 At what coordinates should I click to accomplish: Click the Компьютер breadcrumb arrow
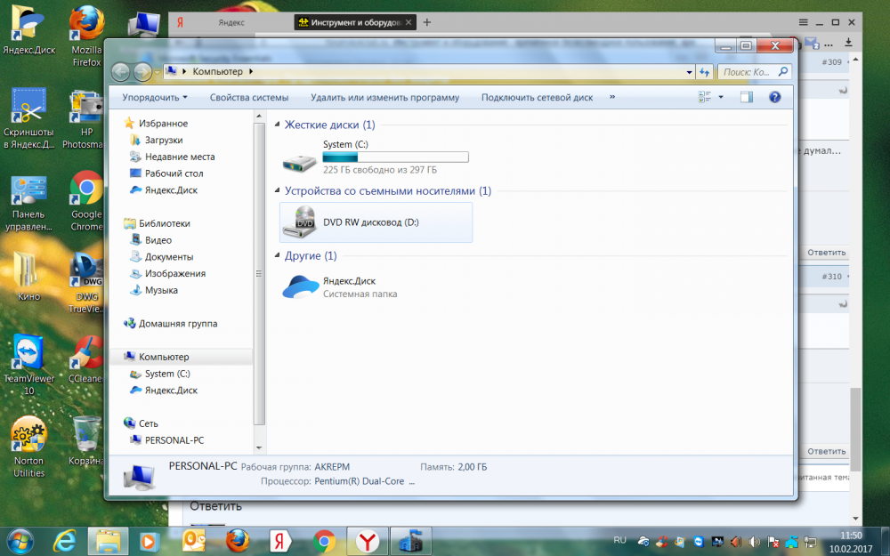251,71
